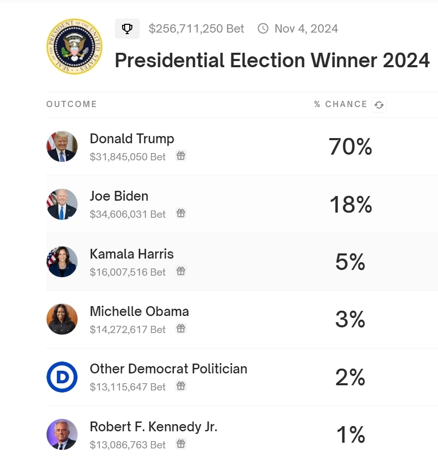438x467 pixels.
Task: Click the Presidential Election Winner 2024 title
Action: pos(272,61)
